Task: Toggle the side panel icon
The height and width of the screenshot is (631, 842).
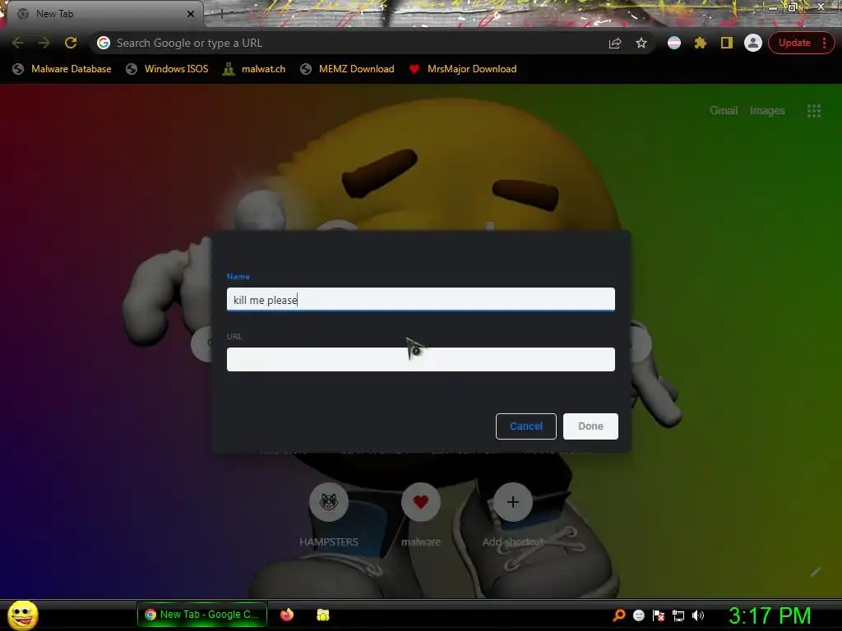Action: [727, 43]
